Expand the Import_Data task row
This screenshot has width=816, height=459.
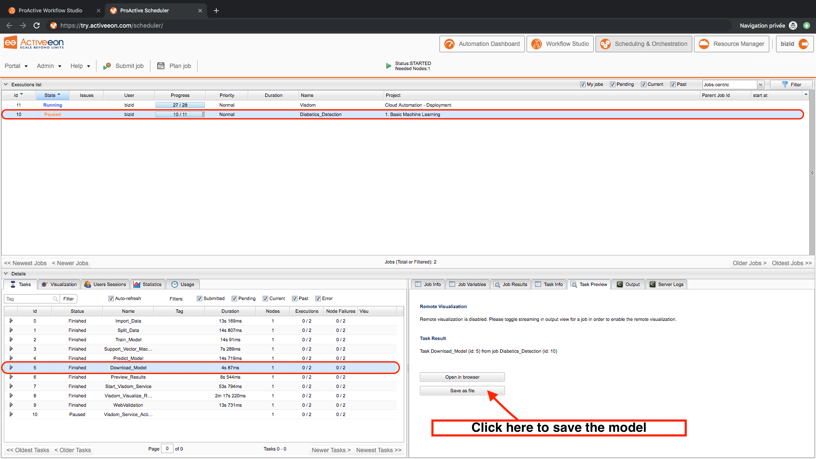[x=11, y=321]
